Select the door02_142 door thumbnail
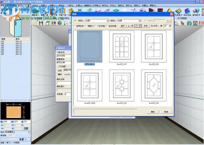This screenshot has width=204, height=145. coord(154,46)
